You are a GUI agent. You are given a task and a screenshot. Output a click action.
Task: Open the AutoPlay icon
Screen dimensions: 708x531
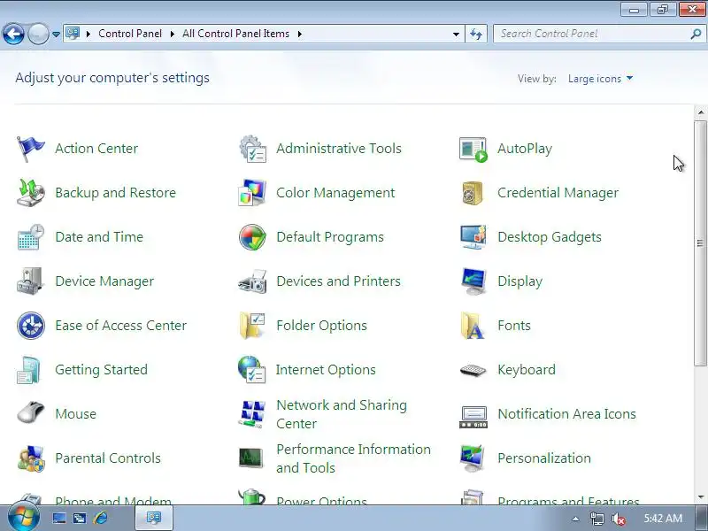click(x=473, y=149)
